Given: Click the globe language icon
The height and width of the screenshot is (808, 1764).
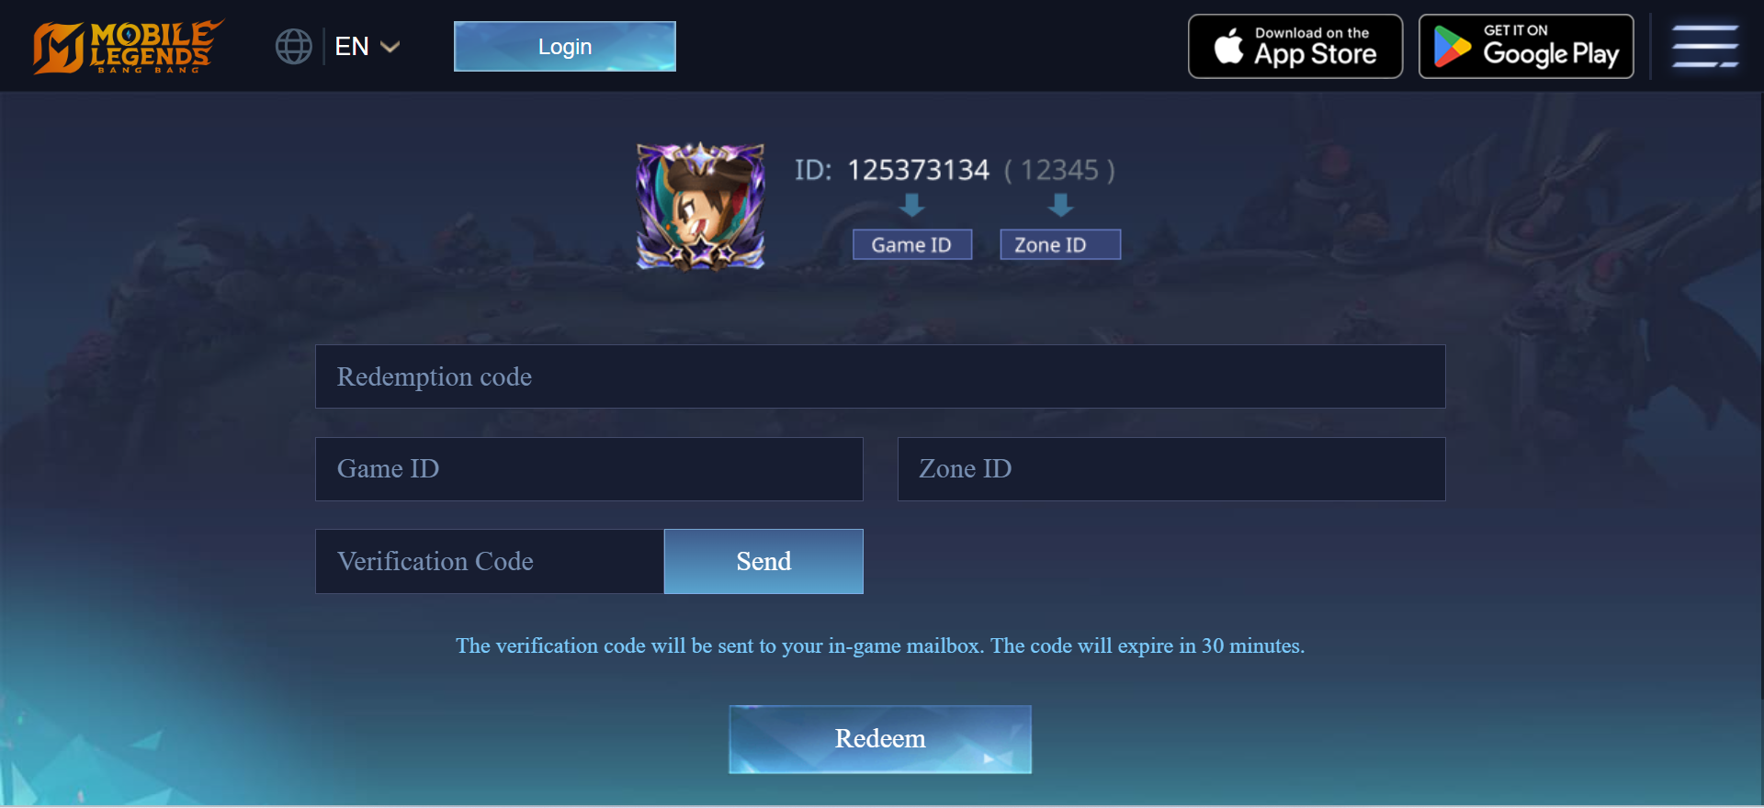Looking at the screenshot, I should pyautogui.click(x=294, y=47).
